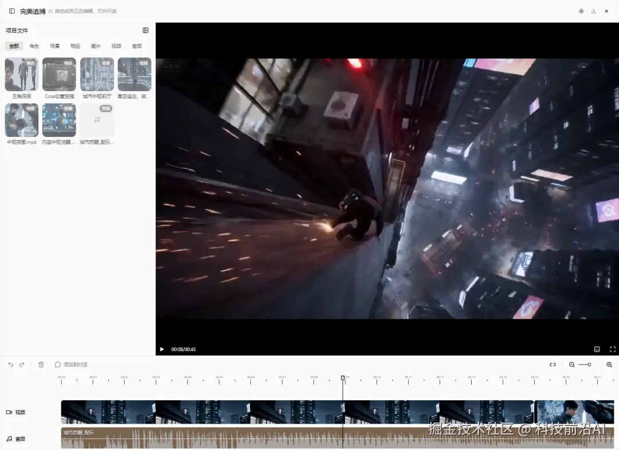
Task: Select the 角色 filter tab
Action: [34, 46]
